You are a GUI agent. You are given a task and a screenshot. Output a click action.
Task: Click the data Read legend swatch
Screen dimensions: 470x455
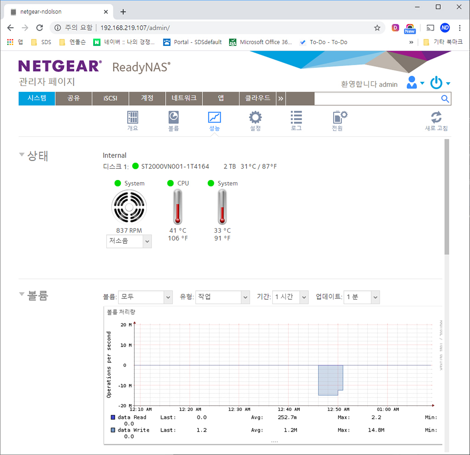click(113, 417)
